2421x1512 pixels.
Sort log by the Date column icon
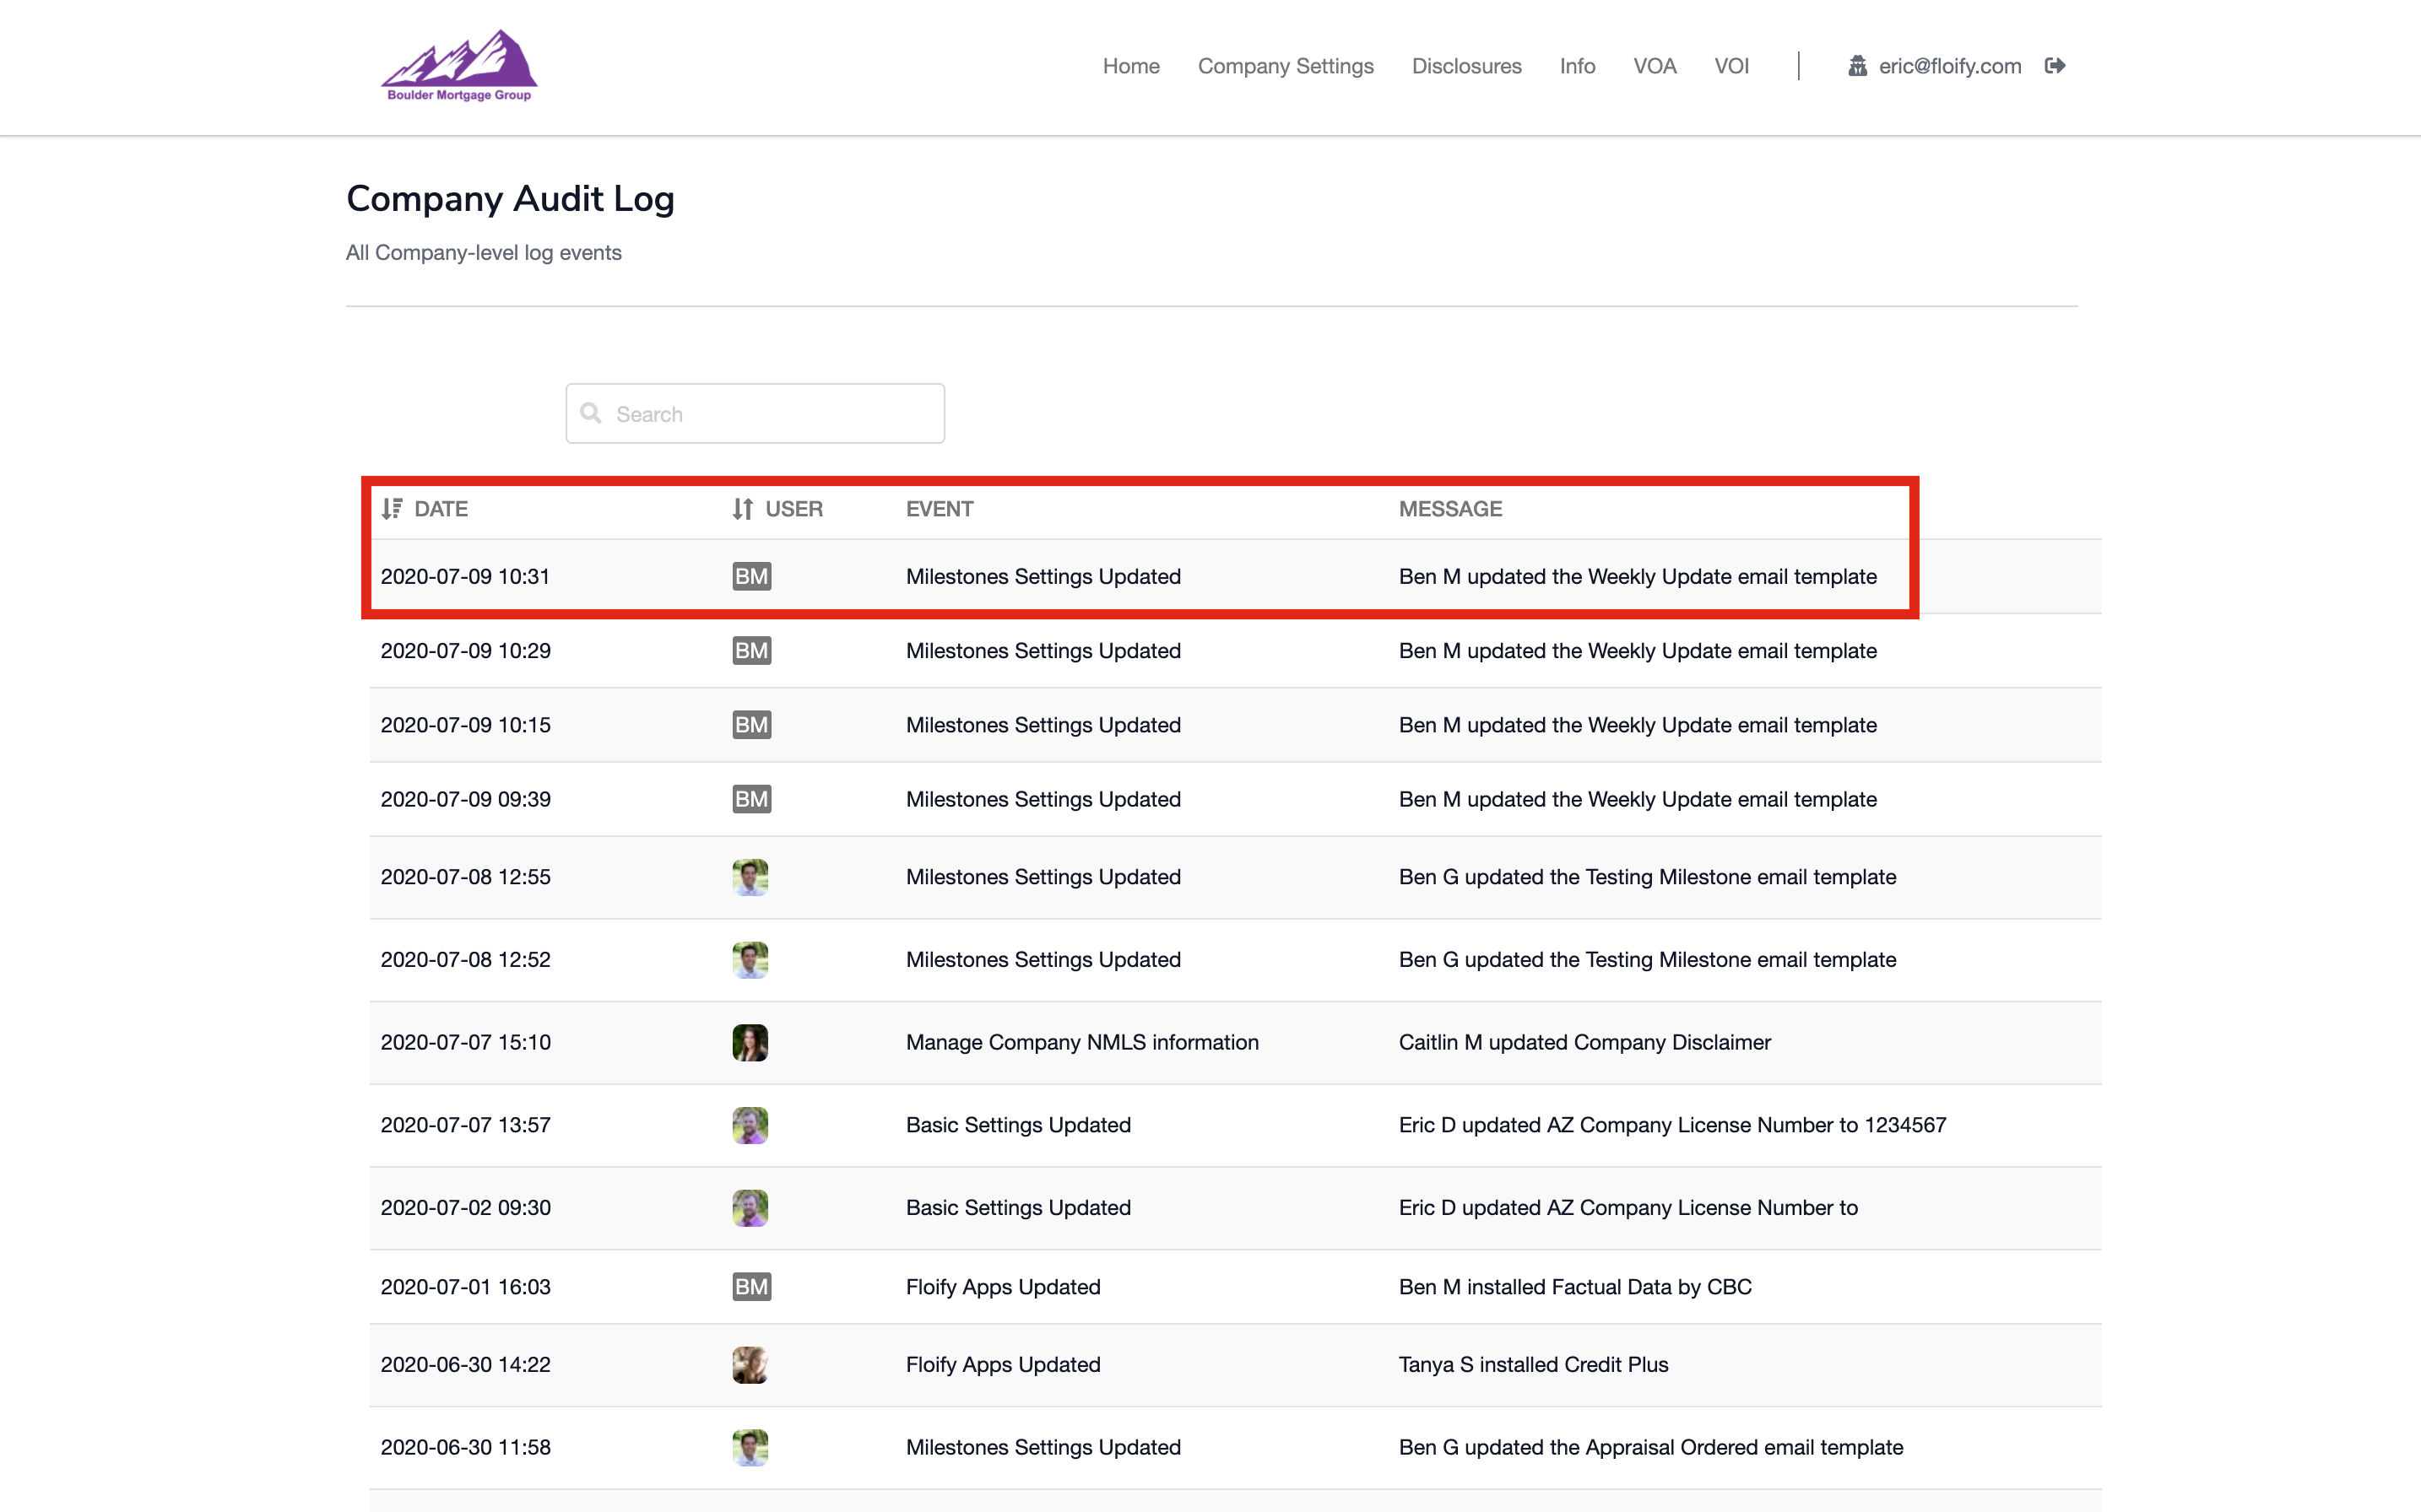(393, 509)
